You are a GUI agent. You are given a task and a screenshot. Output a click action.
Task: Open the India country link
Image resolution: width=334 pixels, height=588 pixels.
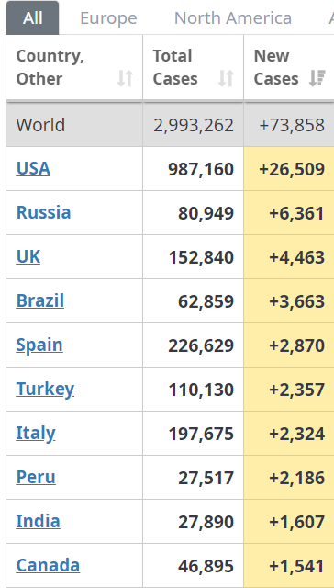tap(39, 521)
